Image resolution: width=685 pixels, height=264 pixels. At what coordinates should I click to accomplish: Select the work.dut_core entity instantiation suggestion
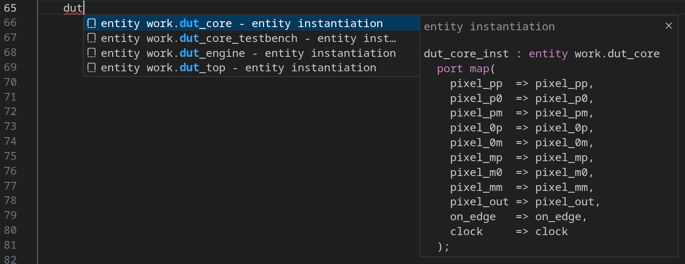(x=241, y=23)
